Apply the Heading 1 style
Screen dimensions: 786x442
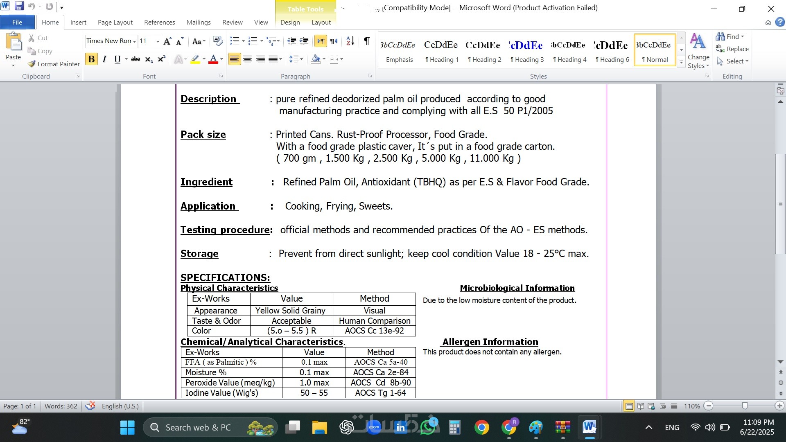pos(441,50)
